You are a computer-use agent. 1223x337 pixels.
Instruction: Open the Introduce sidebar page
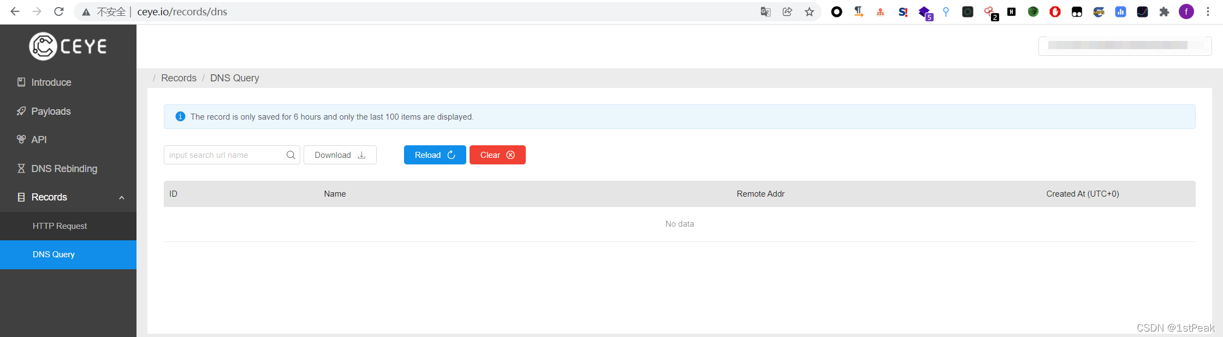tap(51, 82)
